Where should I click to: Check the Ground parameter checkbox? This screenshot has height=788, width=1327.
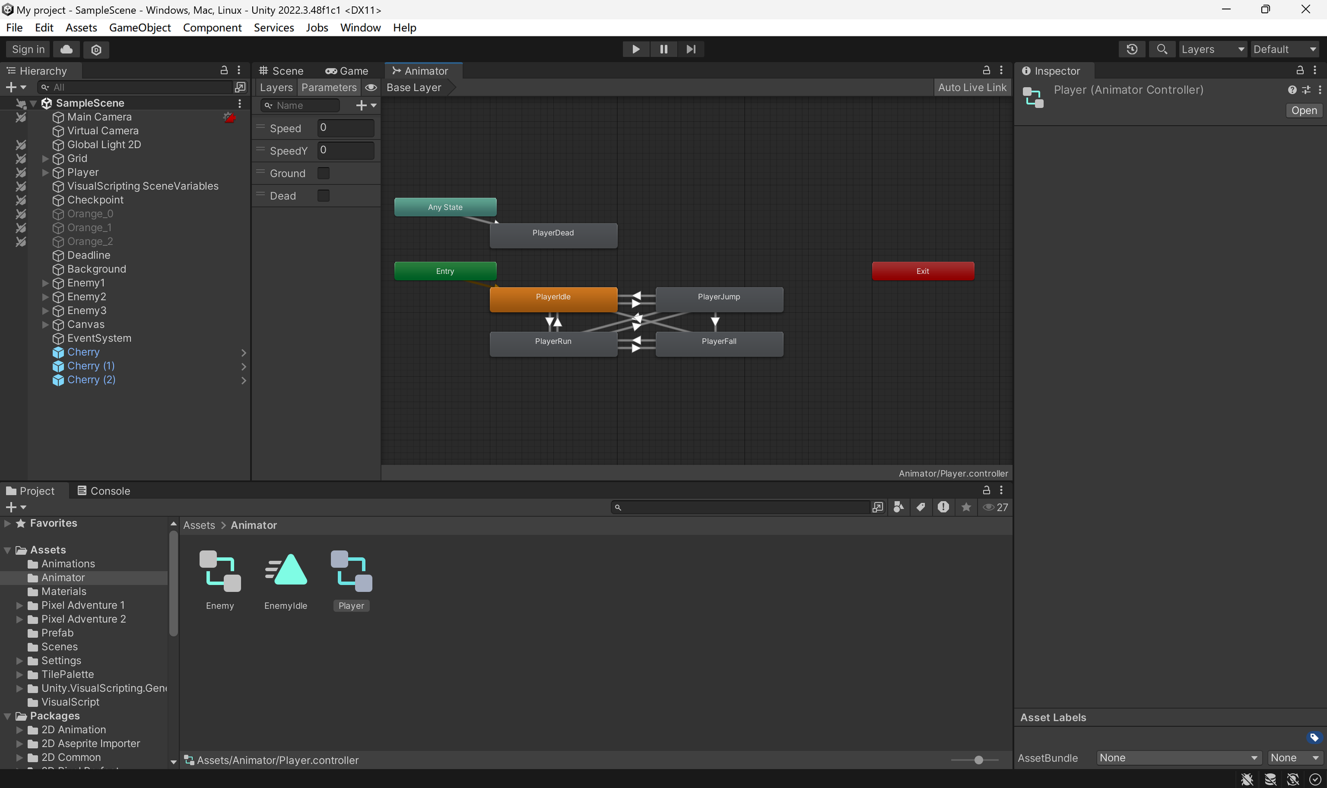323,173
